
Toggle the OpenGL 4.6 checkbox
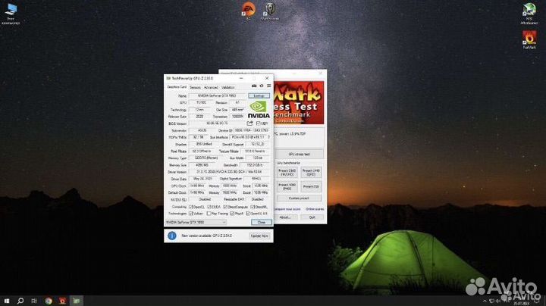point(248,214)
